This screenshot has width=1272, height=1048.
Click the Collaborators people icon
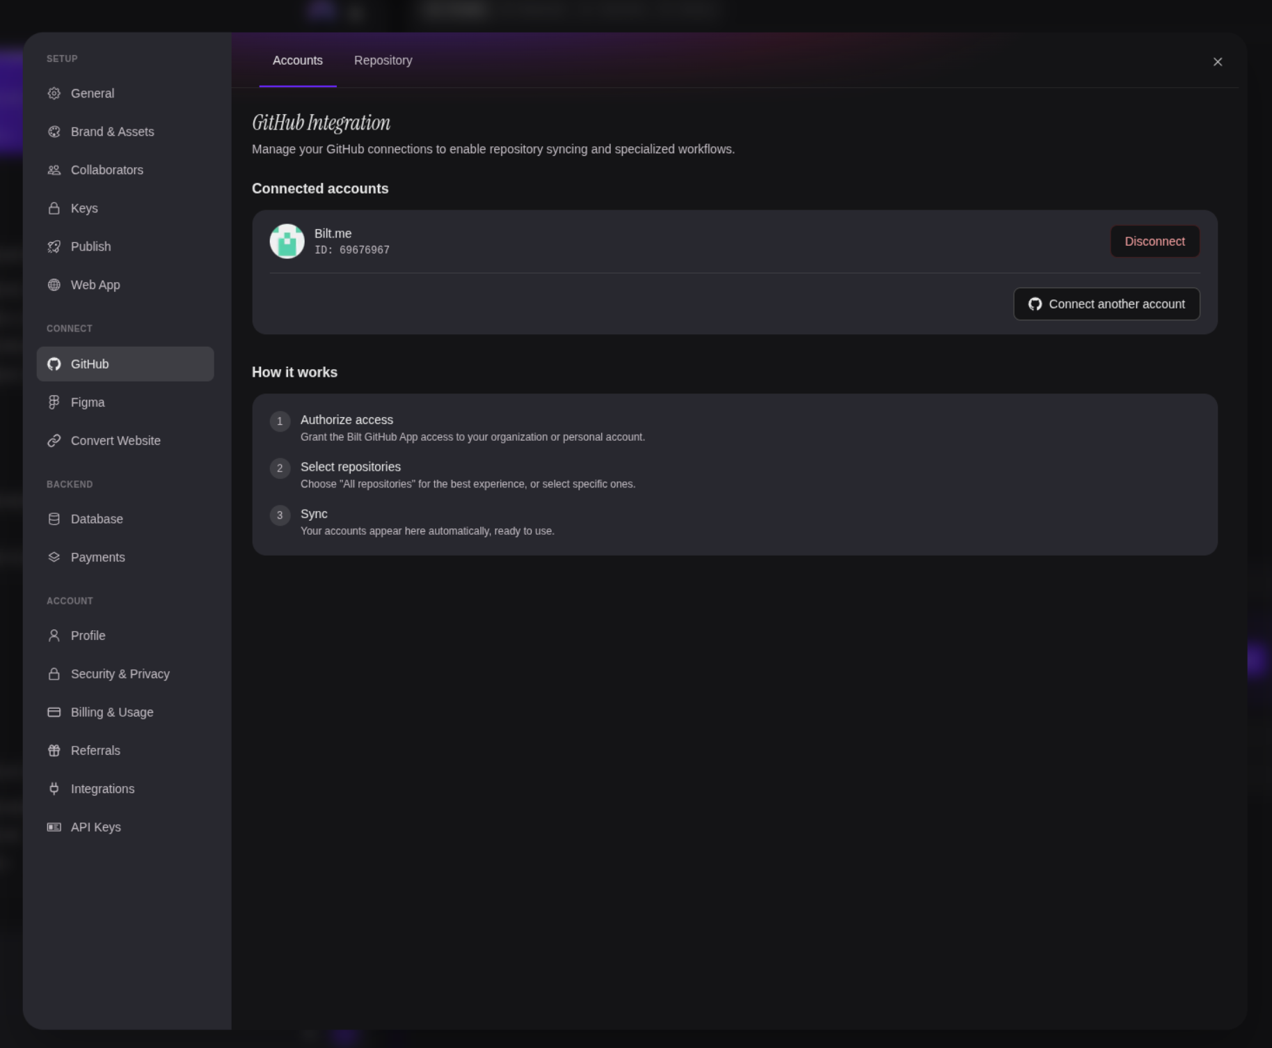click(x=54, y=170)
